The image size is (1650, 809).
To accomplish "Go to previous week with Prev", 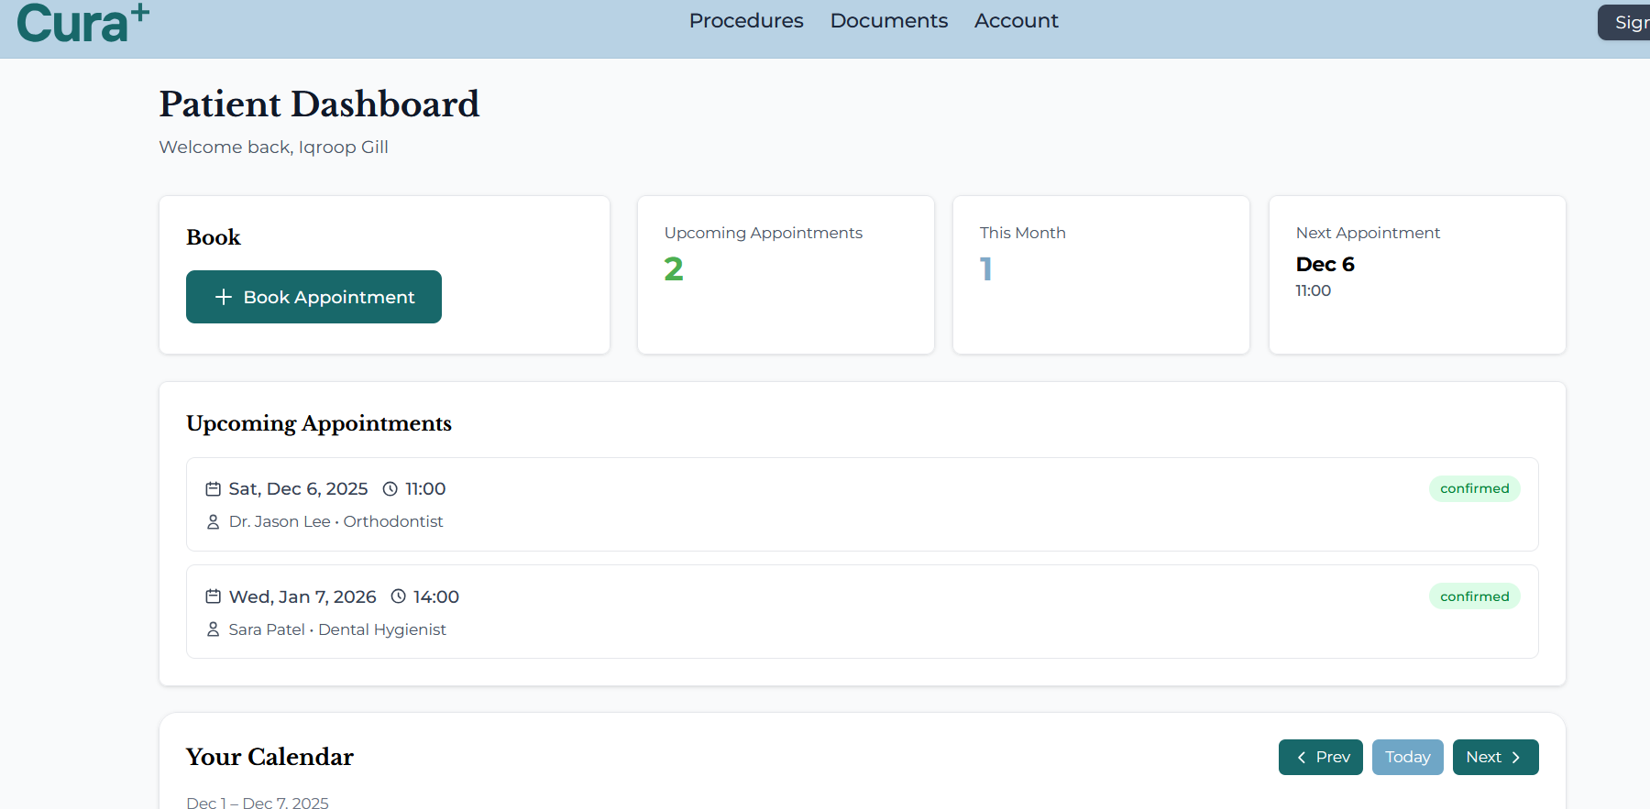I will tap(1320, 758).
